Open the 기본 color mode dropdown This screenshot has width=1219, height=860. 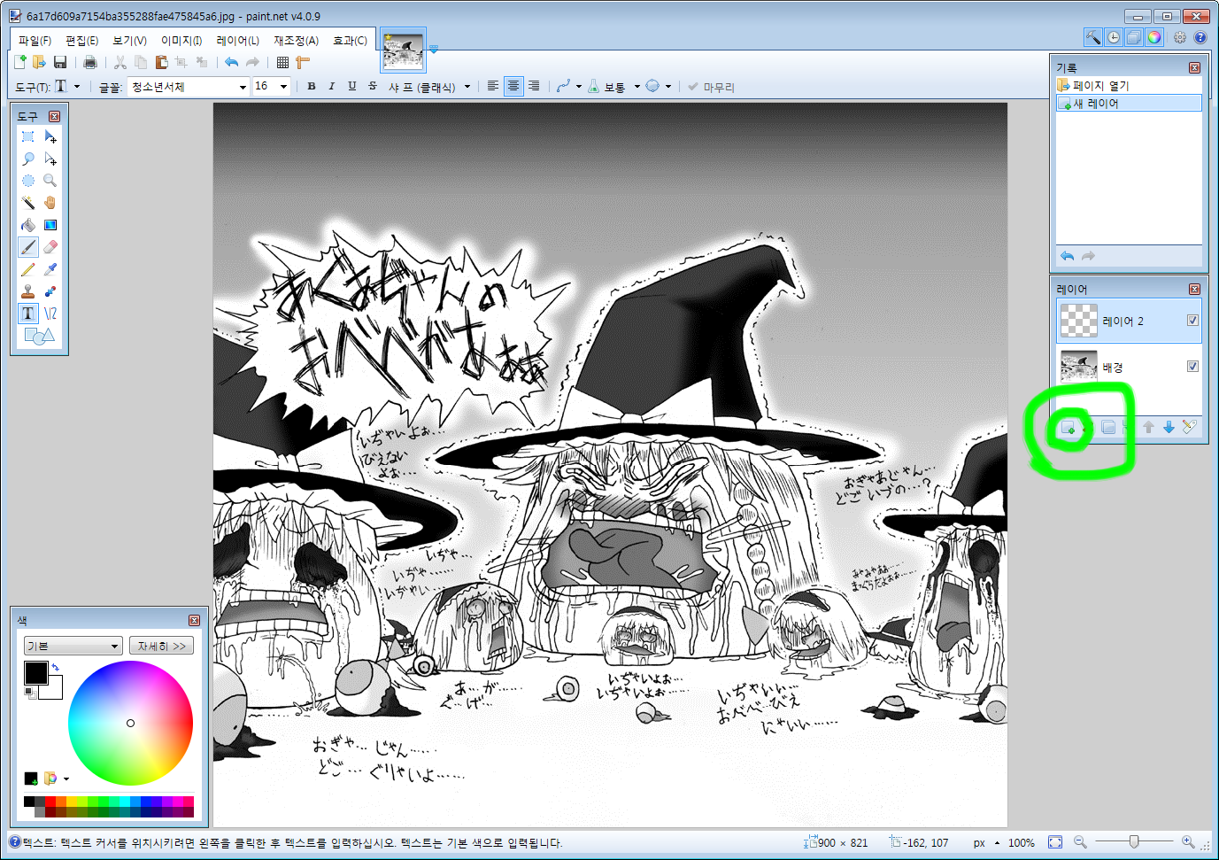point(73,646)
